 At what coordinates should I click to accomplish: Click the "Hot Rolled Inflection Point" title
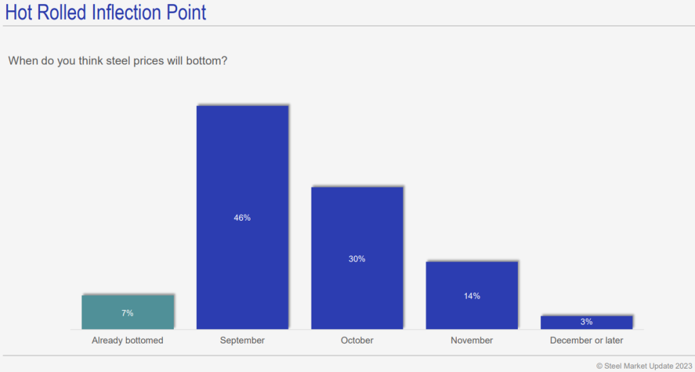(x=106, y=12)
